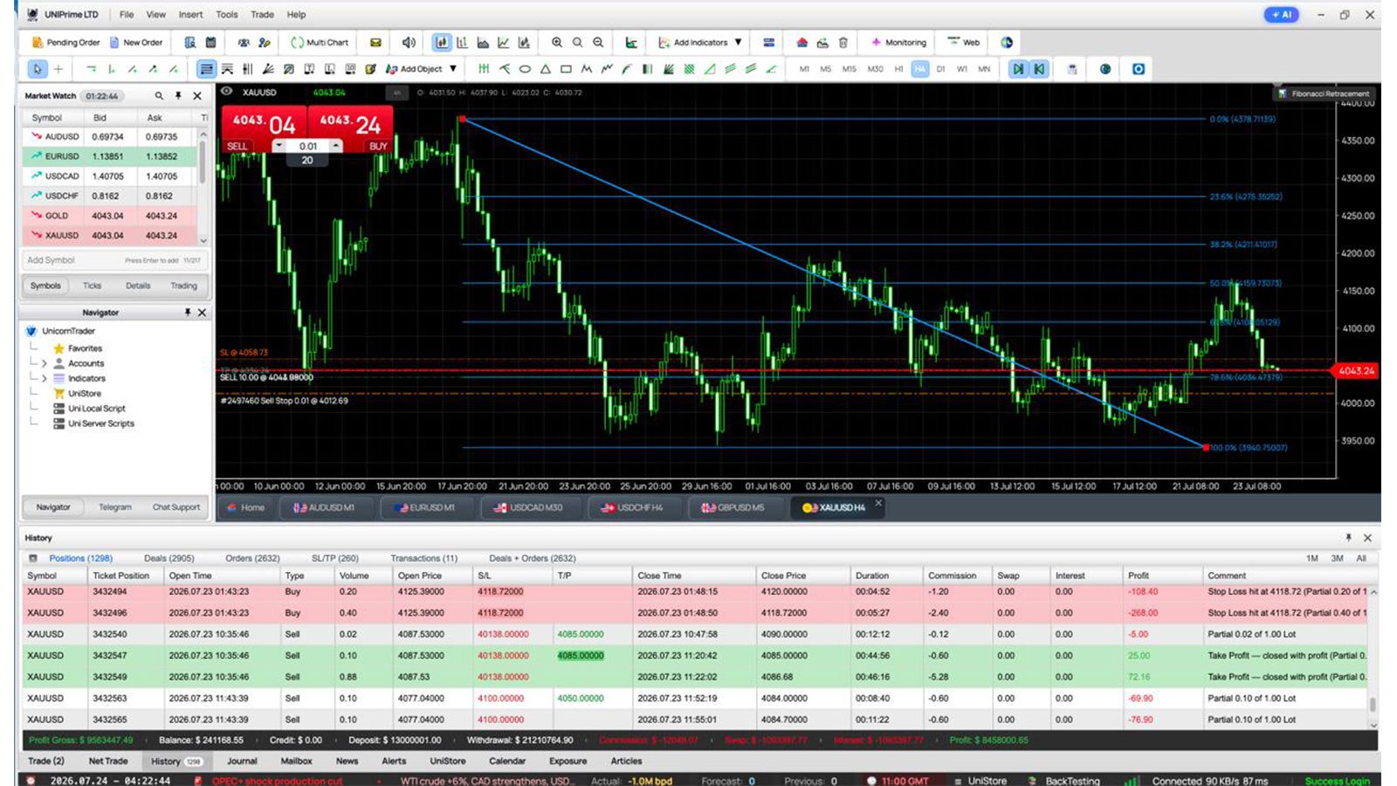1397x786 pixels.
Task: Open Multi Chart view
Action: pyautogui.click(x=320, y=42)
